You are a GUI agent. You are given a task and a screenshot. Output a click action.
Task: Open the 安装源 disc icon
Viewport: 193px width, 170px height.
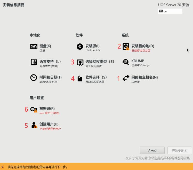[x=80, y=47]
